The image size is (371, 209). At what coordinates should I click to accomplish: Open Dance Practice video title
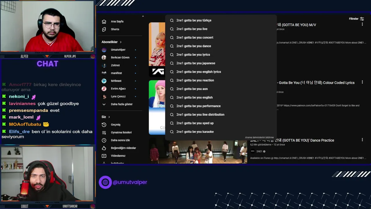[x=292, y=140]
